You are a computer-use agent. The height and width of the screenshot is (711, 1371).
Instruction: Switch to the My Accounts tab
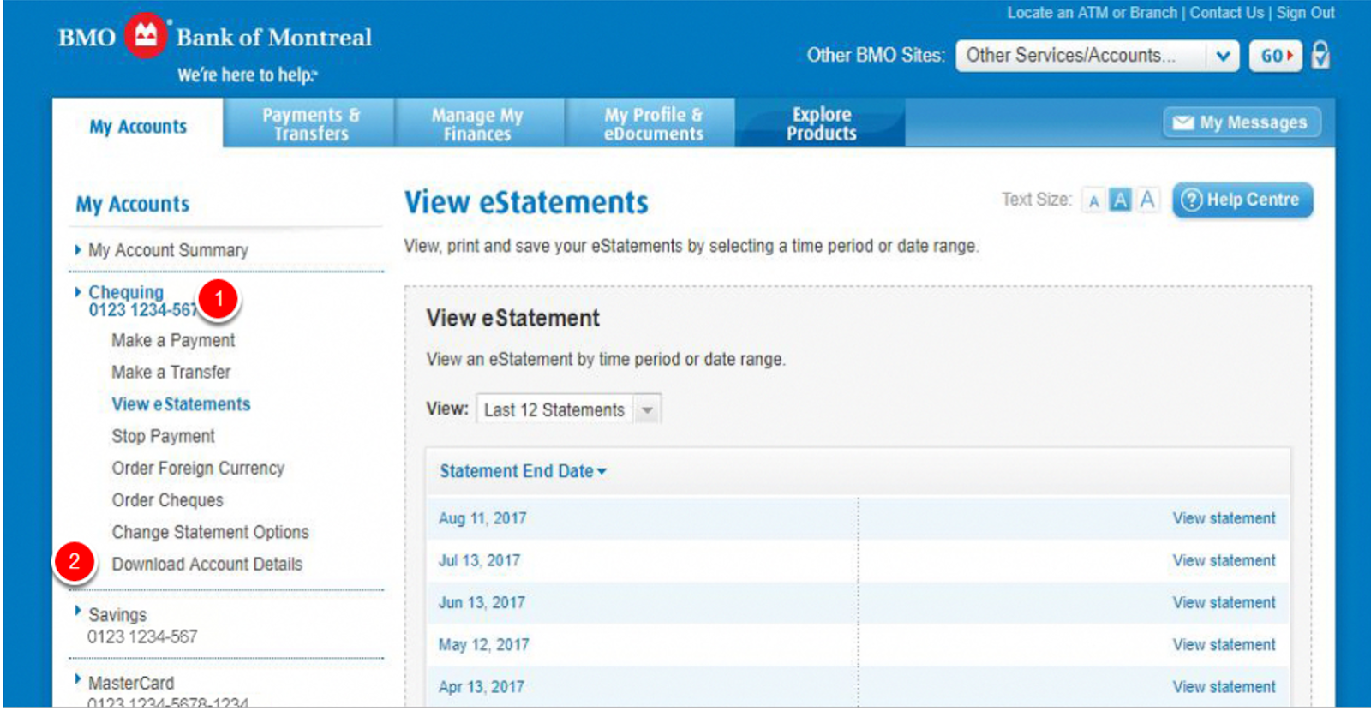pyautogui.click(x=138, y=126)
